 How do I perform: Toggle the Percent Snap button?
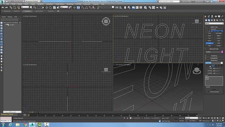click(90, 7)
